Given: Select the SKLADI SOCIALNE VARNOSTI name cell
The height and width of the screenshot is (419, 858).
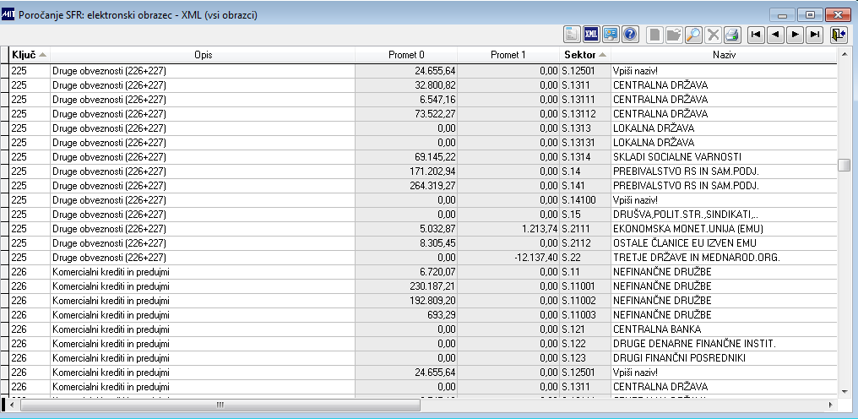Looking at the screenshot, I should click(x=724, y=156).
